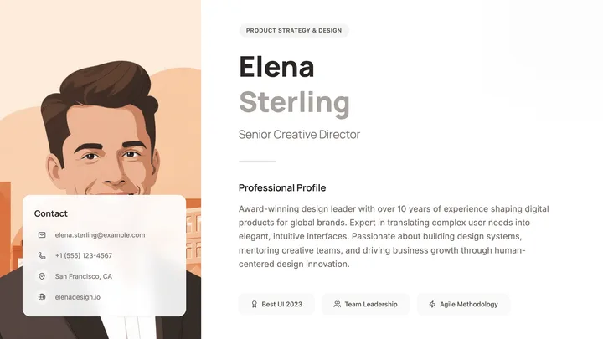This screenshot has width=603, height=339.
Task: Click the email envelope icon
Action: coord(42,235)
